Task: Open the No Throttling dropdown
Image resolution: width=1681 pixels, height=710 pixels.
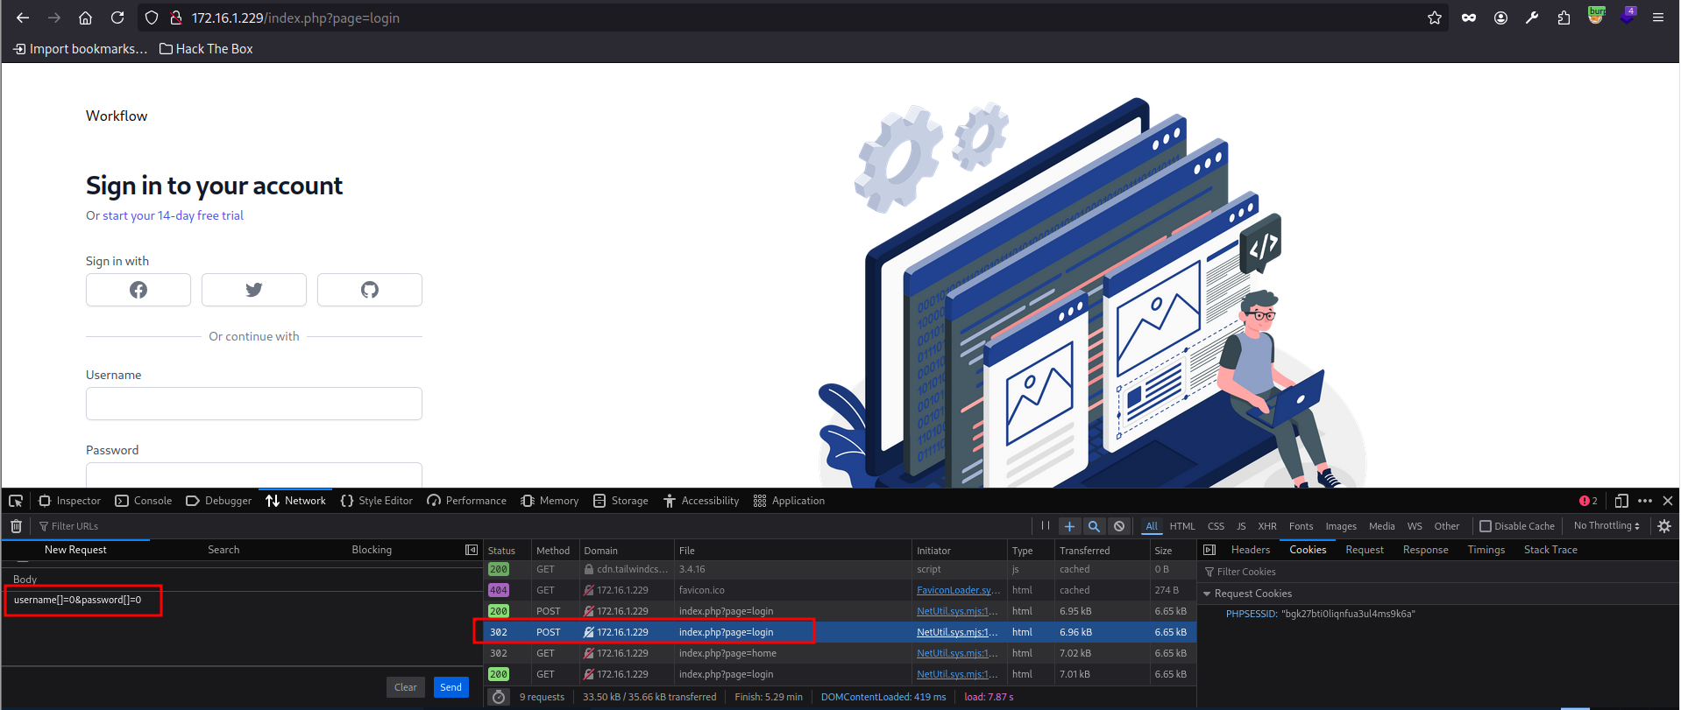Action: [1606, 526]
